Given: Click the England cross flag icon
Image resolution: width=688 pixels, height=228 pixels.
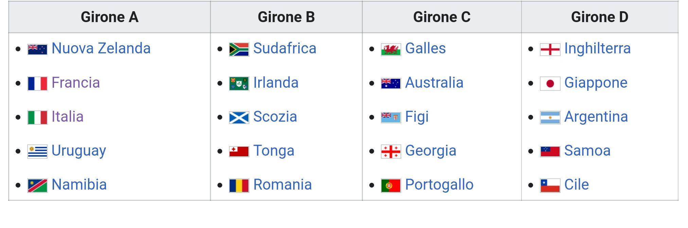Looking at the screenshot, I should pos(550,50).
